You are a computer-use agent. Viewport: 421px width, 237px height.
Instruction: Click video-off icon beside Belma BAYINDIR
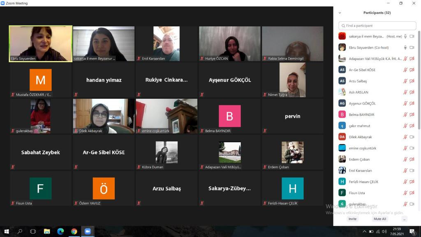click(412, 114)
